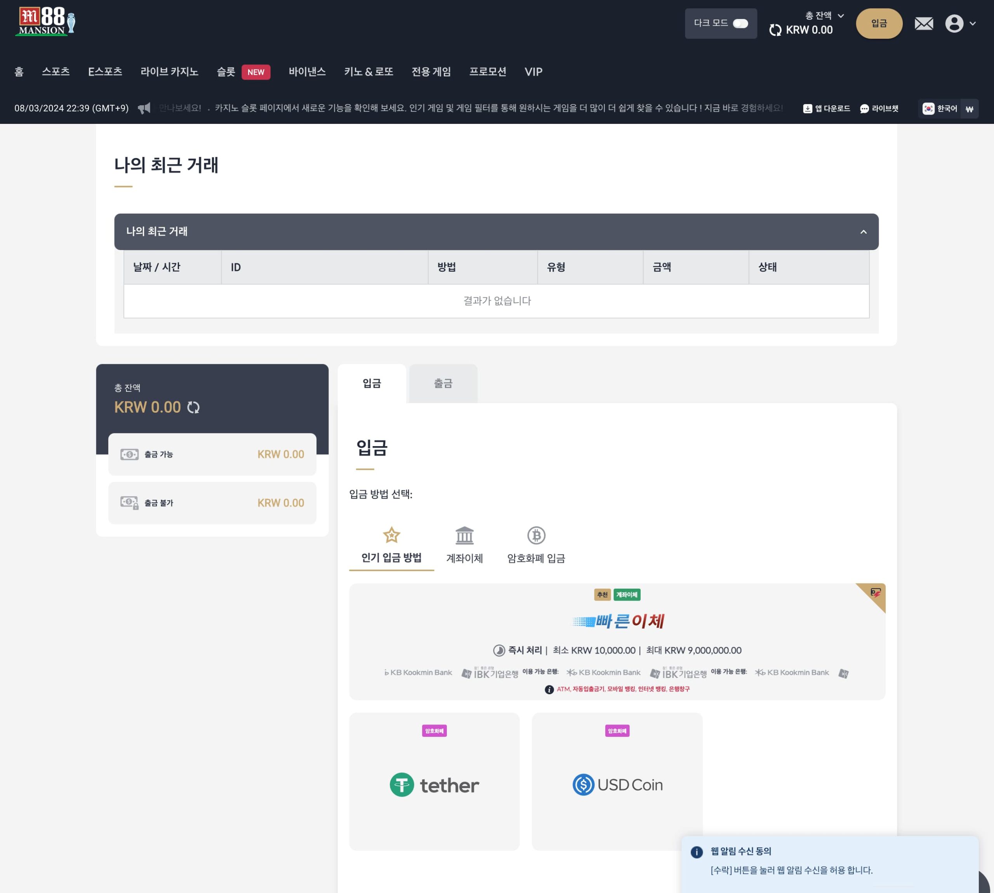Open the 라이브 카지노 menu item
Screen dimensions: 994x893
tap(169, 72)
